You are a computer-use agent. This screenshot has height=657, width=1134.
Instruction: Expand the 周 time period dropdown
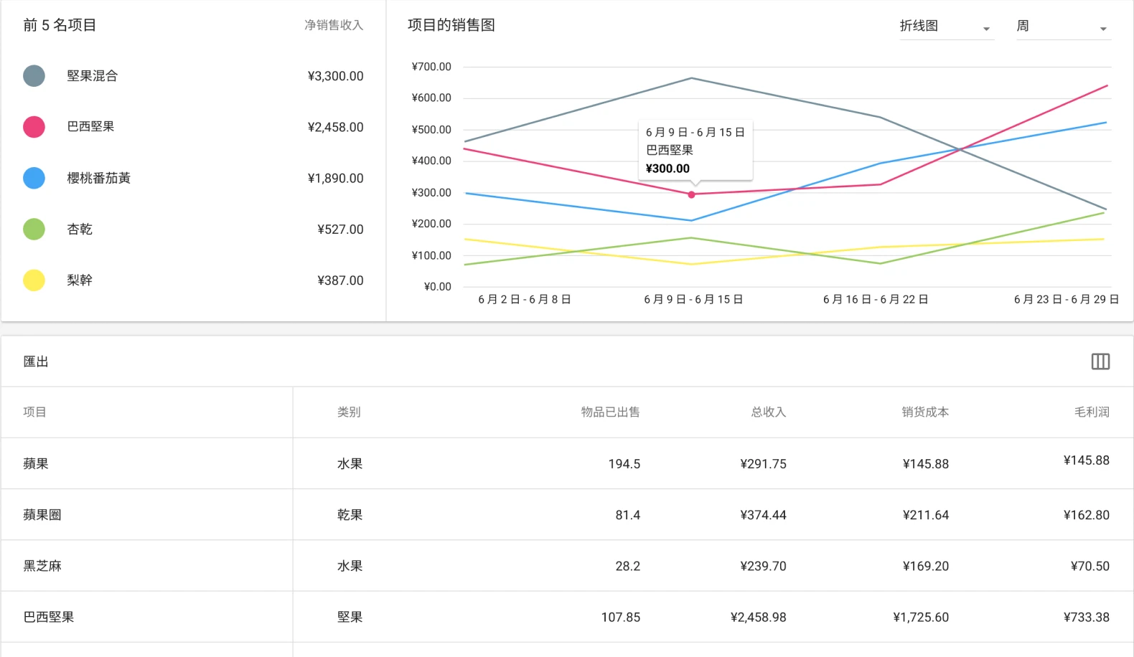coord(1062,27)
